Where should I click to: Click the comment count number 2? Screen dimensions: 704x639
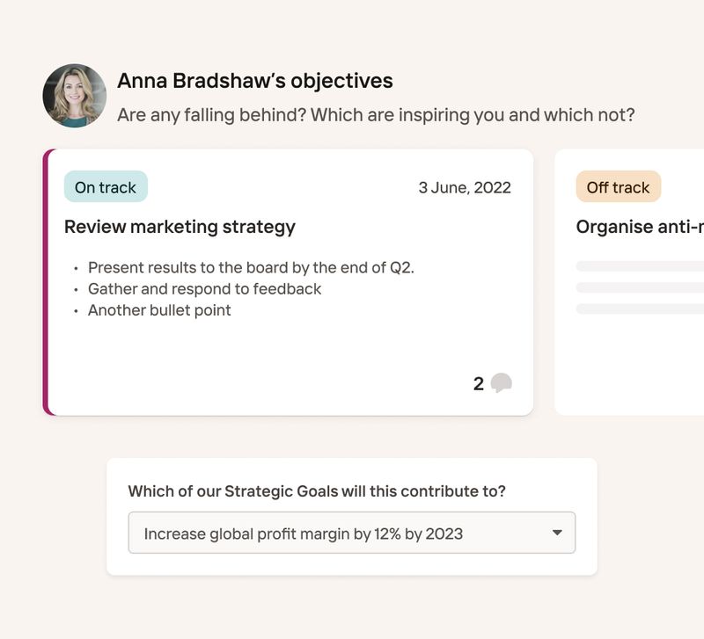479,384
